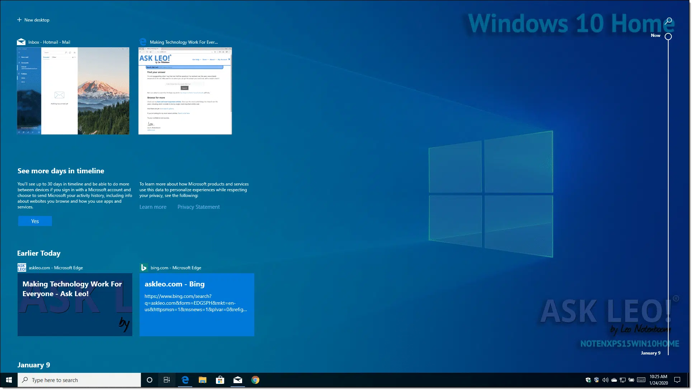Launch Google Chrome from the taskbar
This screenshot has height=391, width=693.
click(x=255, y=380)
